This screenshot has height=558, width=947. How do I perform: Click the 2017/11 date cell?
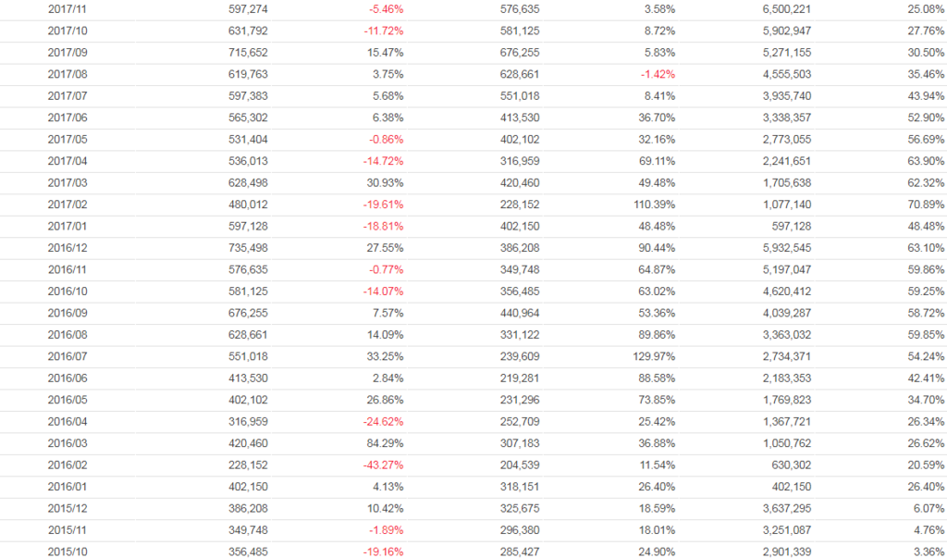[66, 9]
